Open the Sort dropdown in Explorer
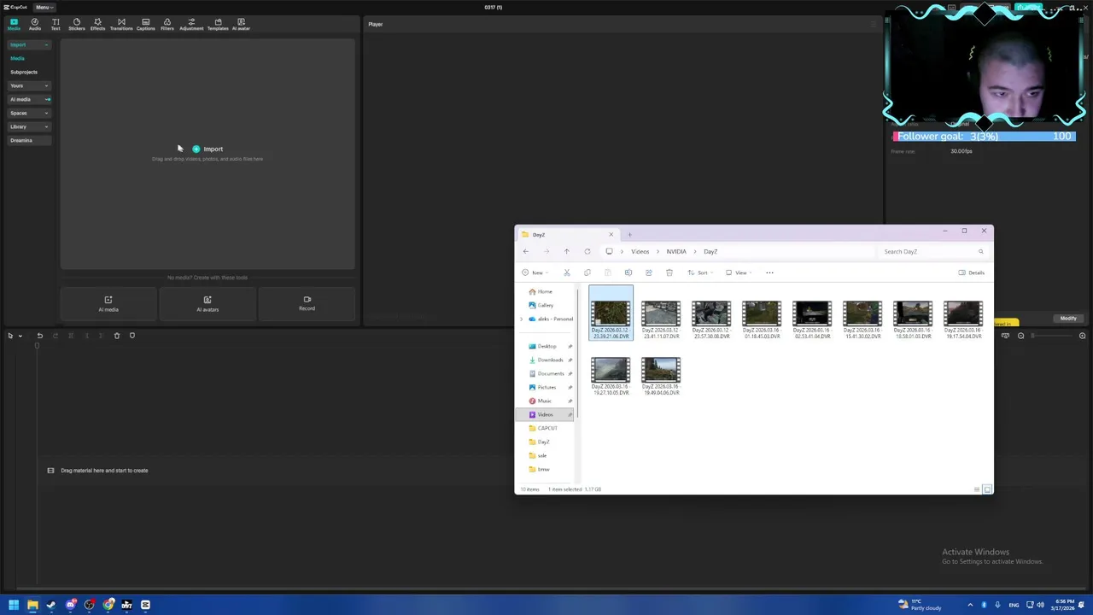Image resolution: width=1093 pixels, height=615 pixels. tap(699, 272)
